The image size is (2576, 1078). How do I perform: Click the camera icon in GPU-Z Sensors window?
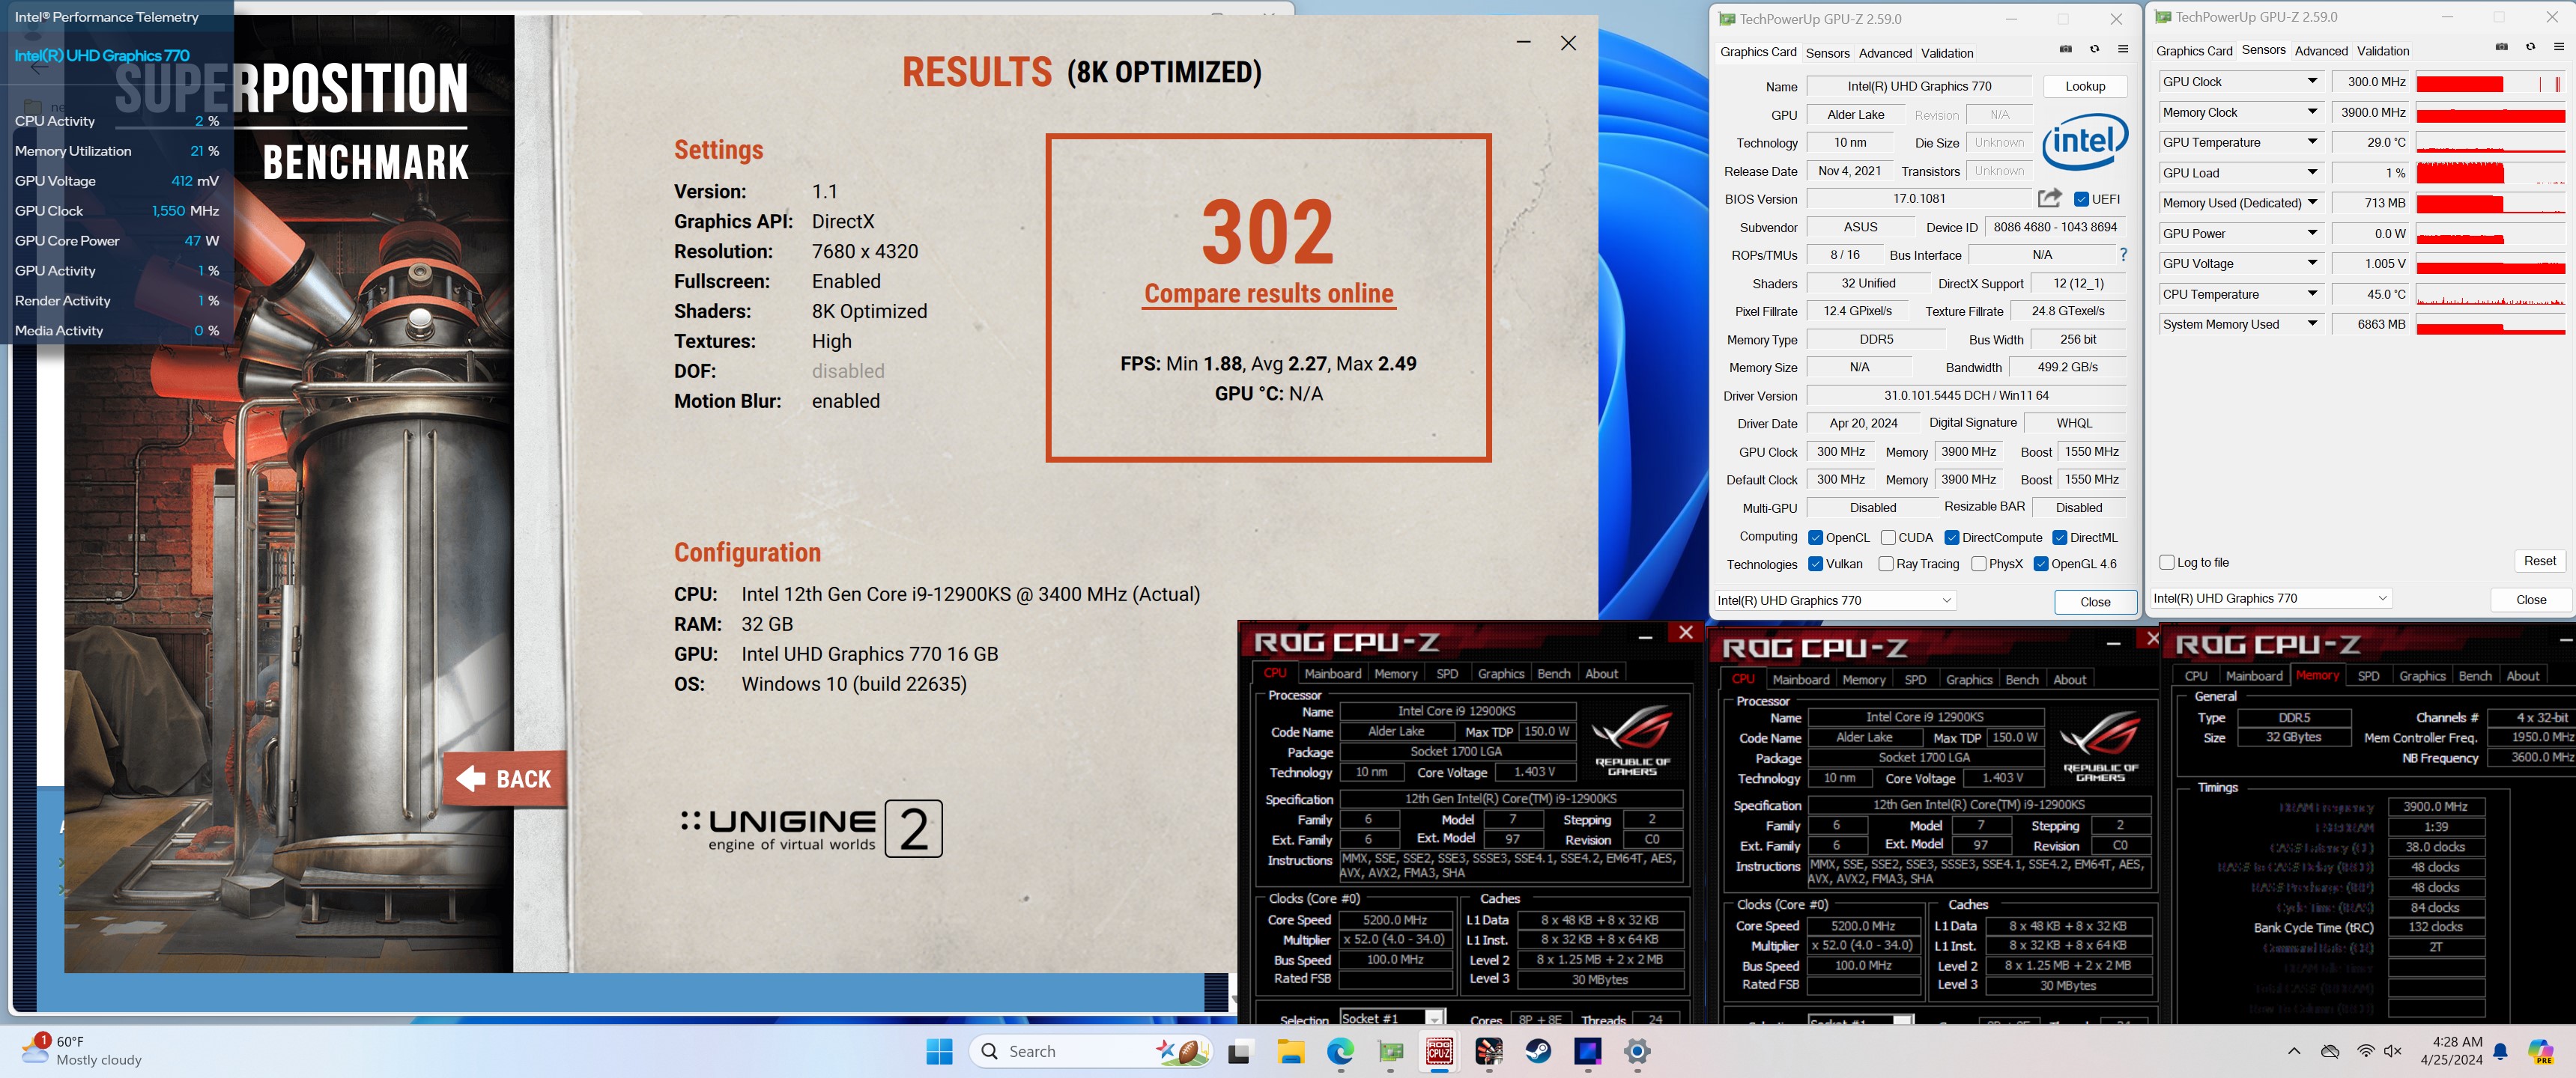[x=2501, y=47]
